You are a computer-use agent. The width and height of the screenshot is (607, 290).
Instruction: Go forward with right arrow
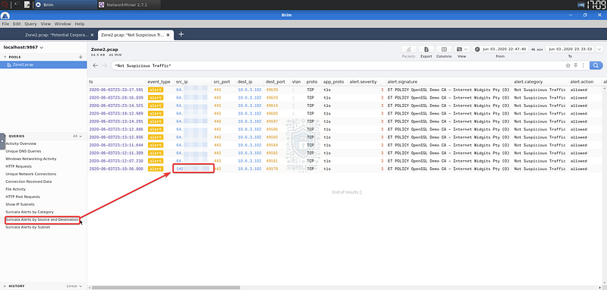[104, 65]
